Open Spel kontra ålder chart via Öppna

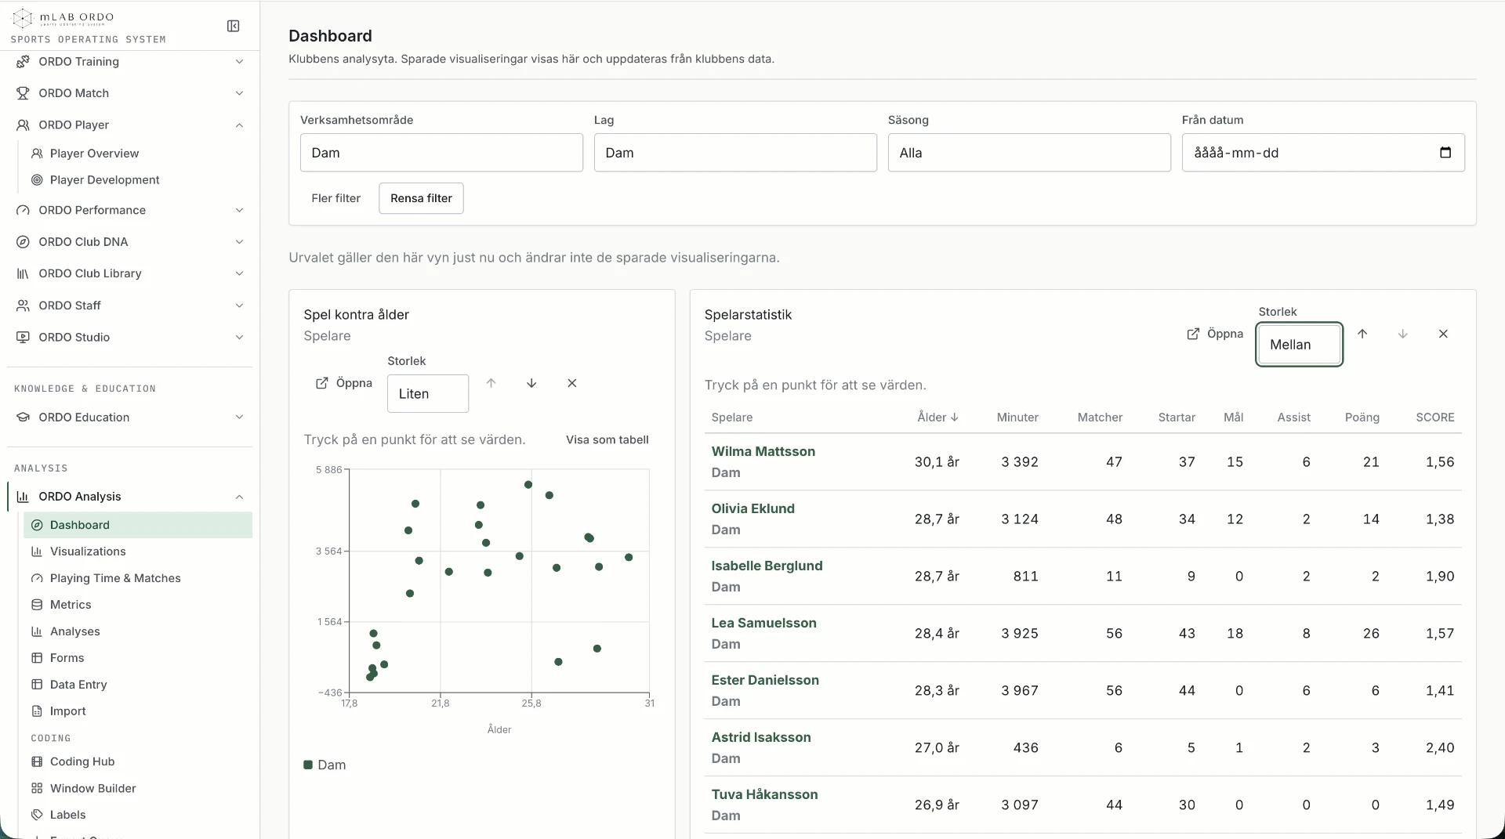pos(343,383)
